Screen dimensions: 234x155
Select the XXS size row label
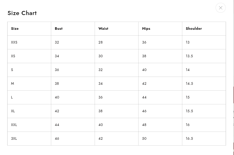(14, 42)
